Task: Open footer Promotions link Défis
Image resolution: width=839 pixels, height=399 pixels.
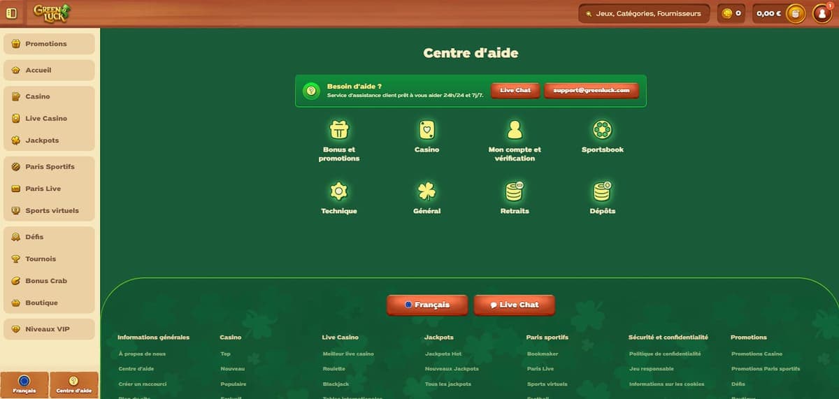Action: point(738,384)
